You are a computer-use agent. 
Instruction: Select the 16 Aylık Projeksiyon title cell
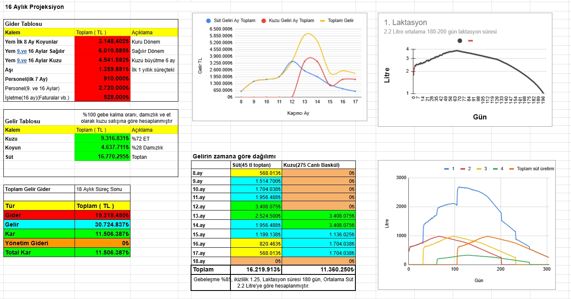click(x=35, y=7)
